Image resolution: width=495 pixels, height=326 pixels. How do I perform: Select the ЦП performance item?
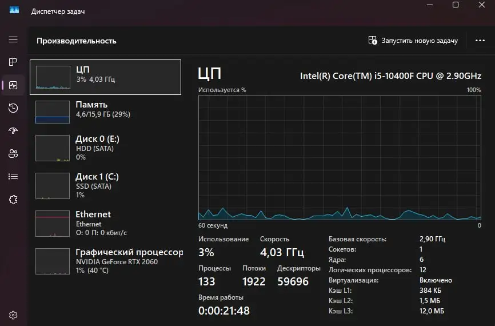pyautogui.click(x=106, y=77)
